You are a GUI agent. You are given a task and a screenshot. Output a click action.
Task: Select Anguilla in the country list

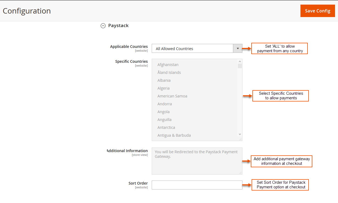(x=164, y=120)
